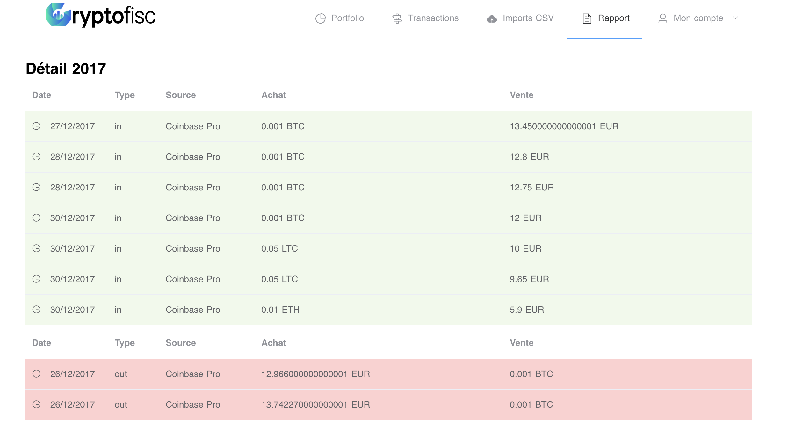
Task: Click the clock icon on the 27/12/2017 row
Action: point(37,126)
